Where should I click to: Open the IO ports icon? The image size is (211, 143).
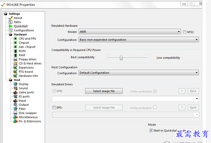pyautogui.click(x=16, y=96)
